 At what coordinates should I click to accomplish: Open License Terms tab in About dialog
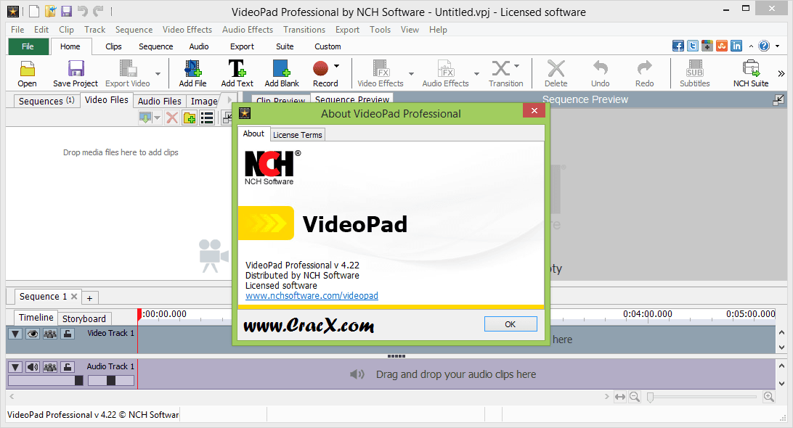tap(298, 134)
